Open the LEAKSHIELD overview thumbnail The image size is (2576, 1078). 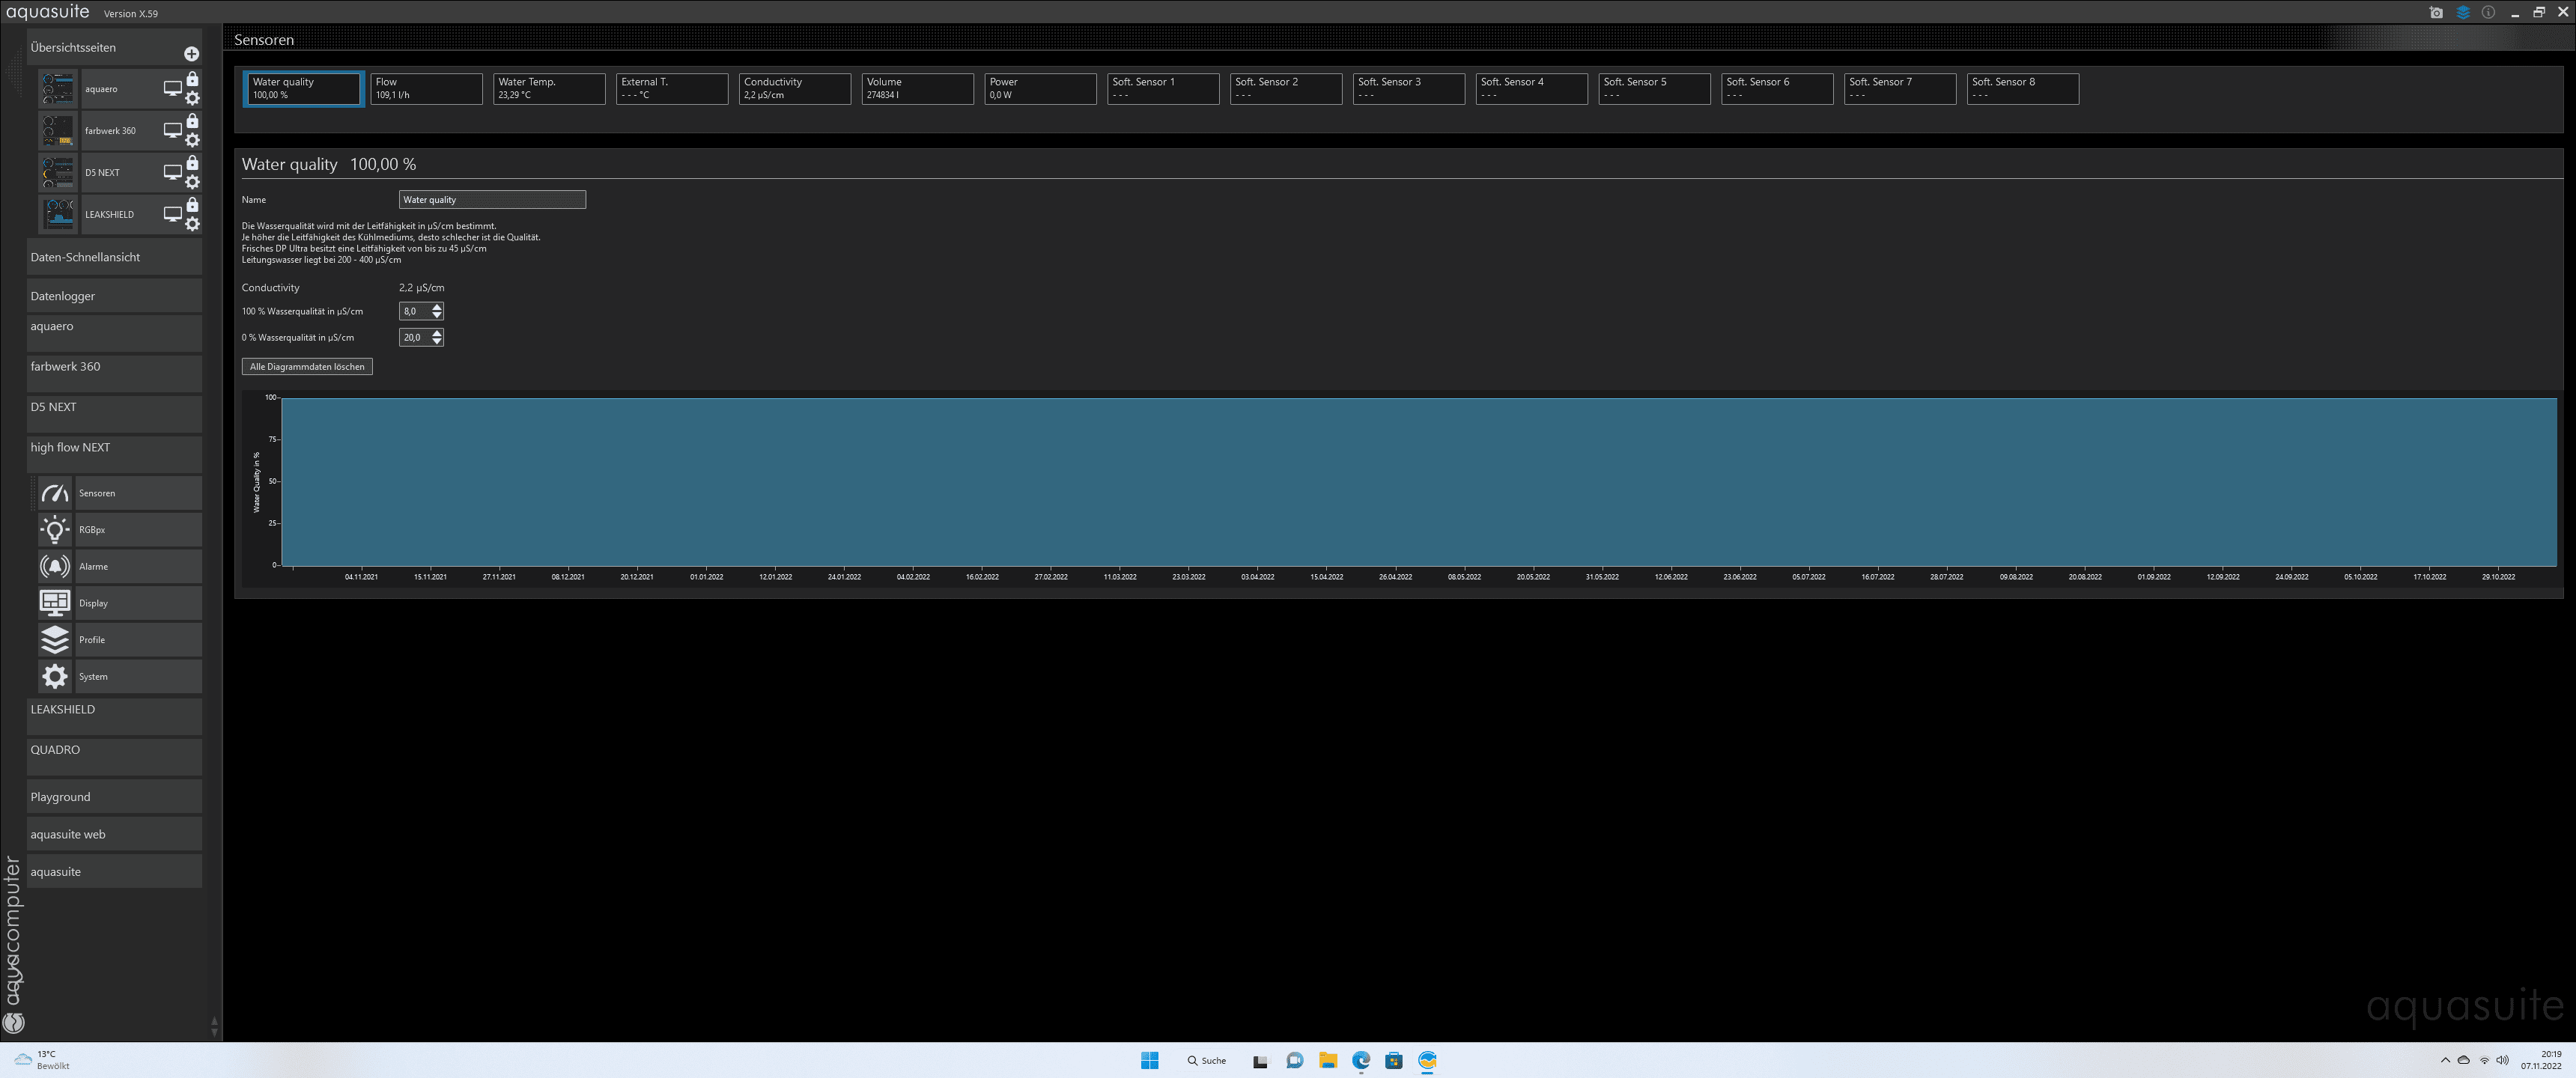(x=57, y=215)
